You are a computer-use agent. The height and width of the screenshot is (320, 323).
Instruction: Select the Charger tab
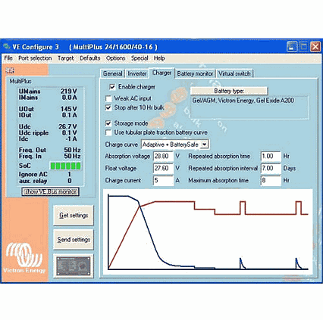coord(161,73)
